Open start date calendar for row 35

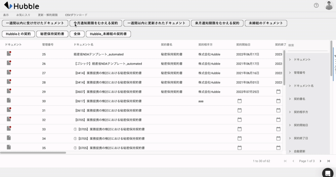coord(240,148)
